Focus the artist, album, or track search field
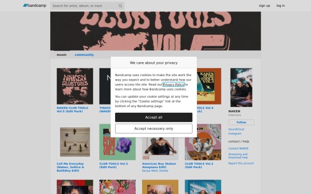This screenshot has width=311, height=194. click(x=87, y=6)
